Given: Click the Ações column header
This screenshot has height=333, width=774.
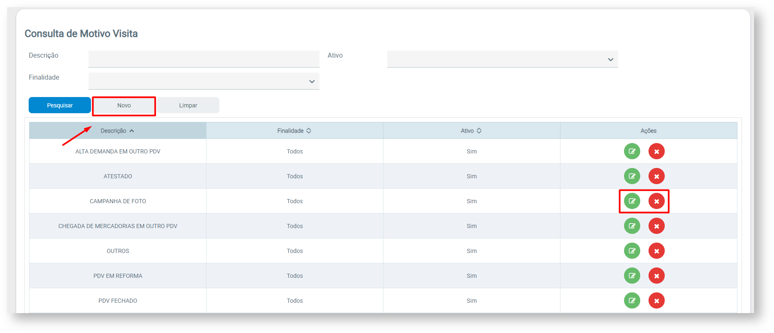Looking at the screenshot, I should pos(649,131).
